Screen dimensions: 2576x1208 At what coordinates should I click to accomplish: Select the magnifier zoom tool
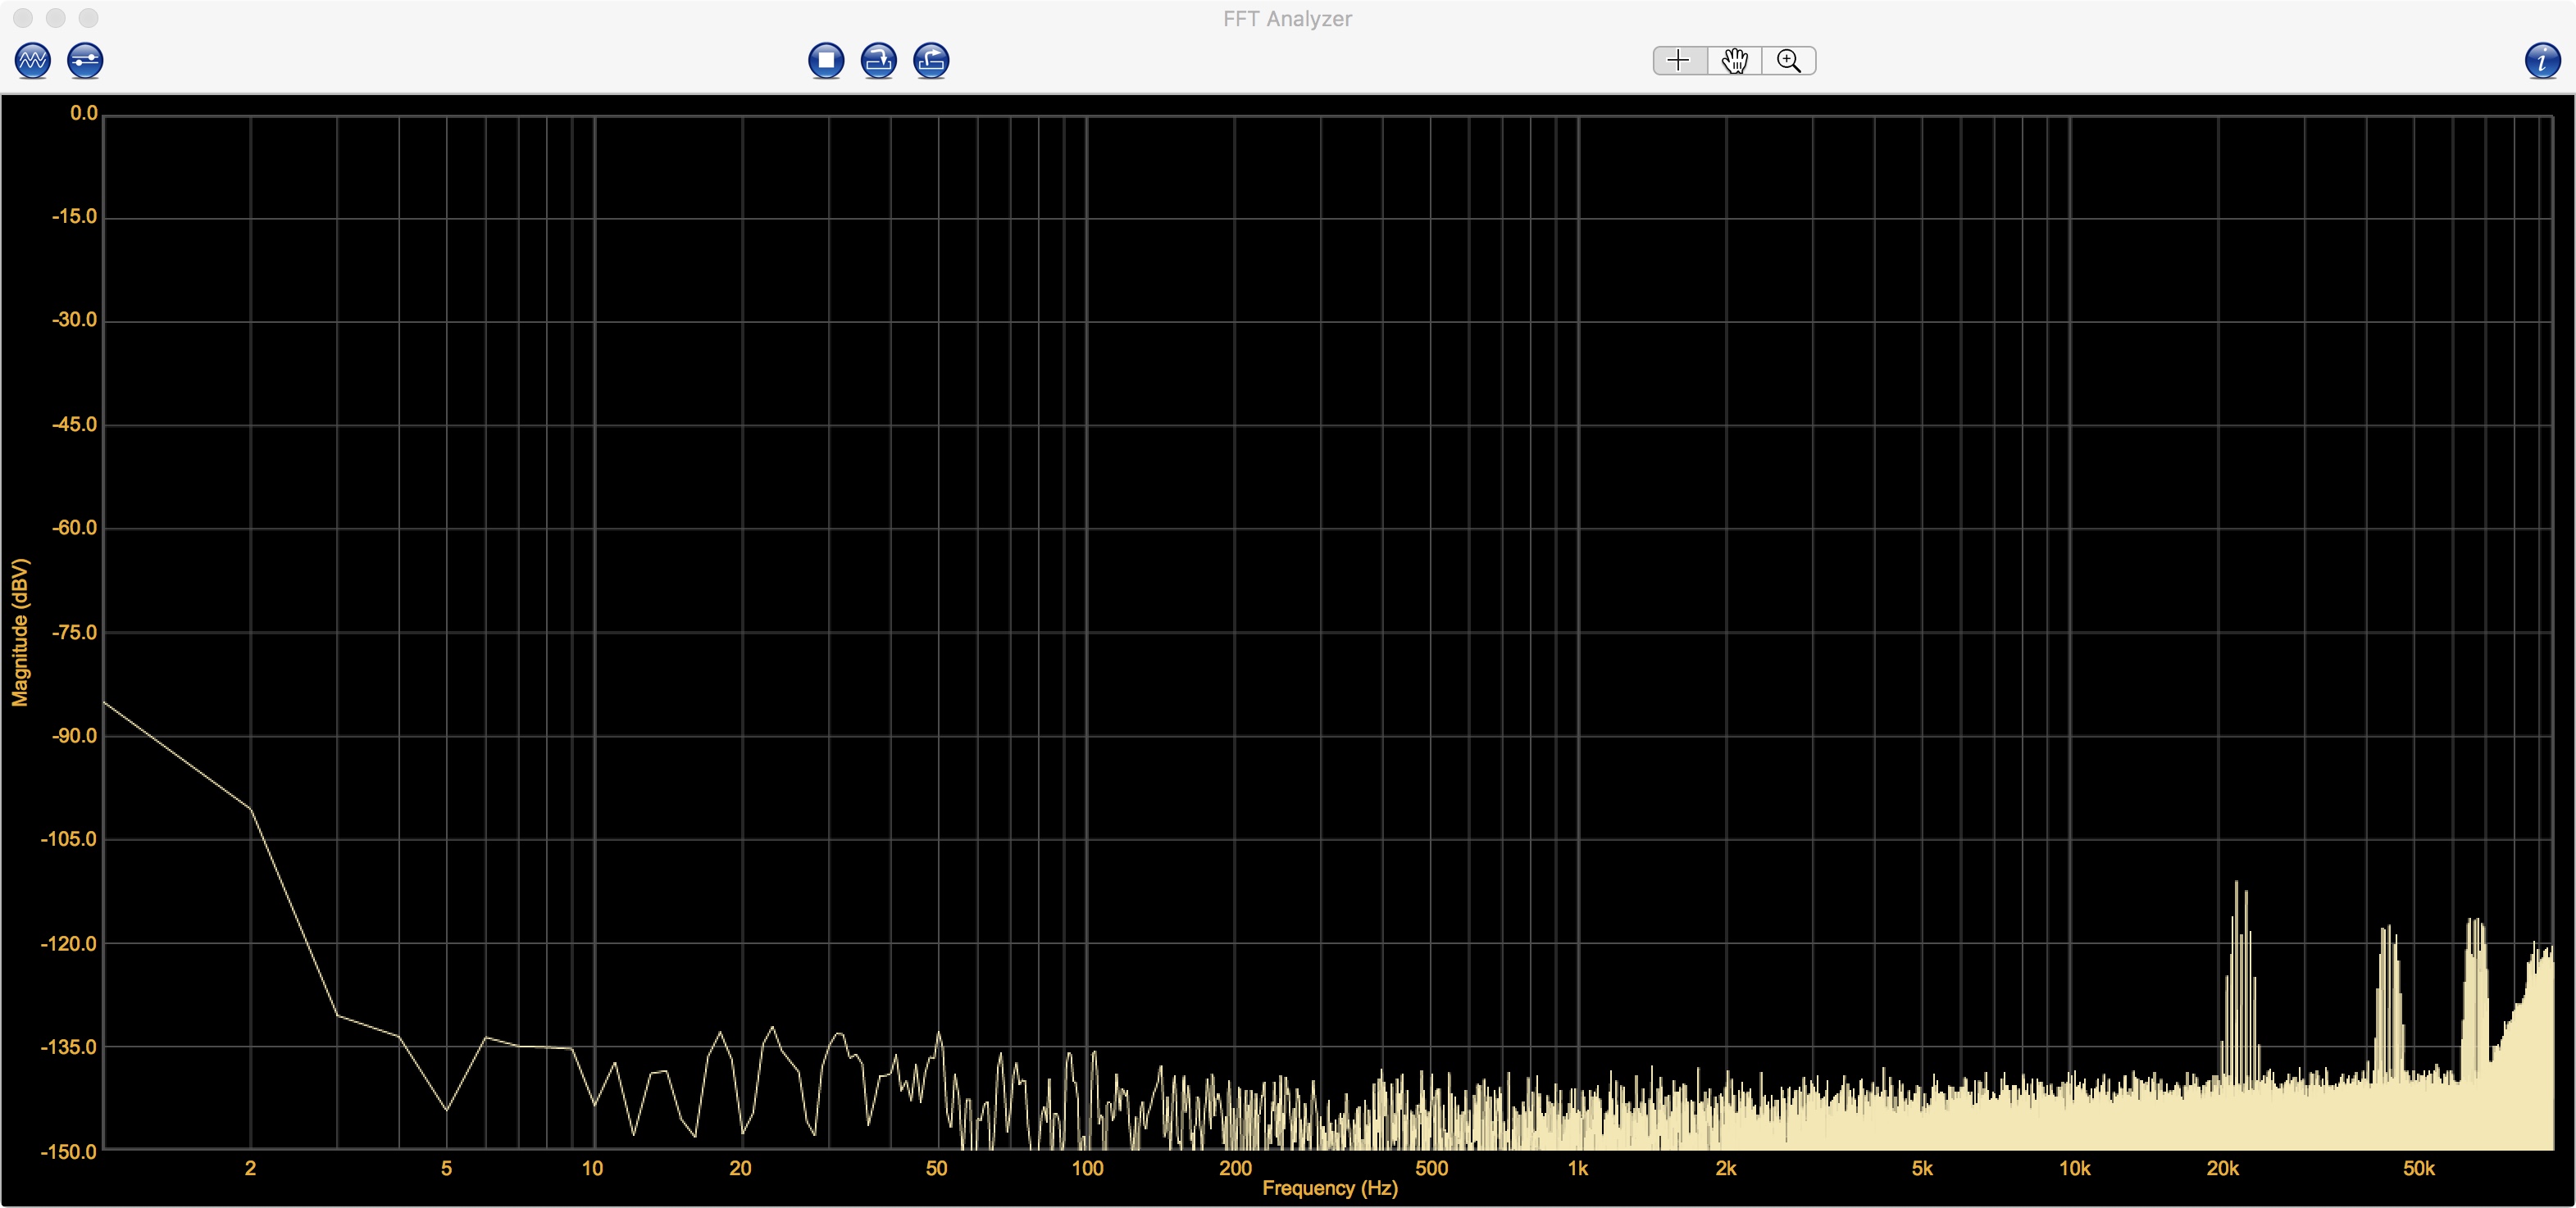[x=1789, y=61]
